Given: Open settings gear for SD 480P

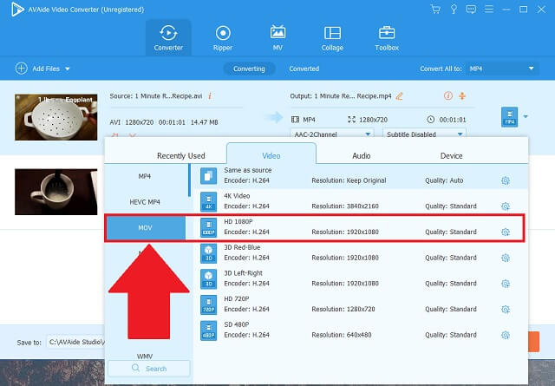Looking at the screenshot, I should pos(506,335).
